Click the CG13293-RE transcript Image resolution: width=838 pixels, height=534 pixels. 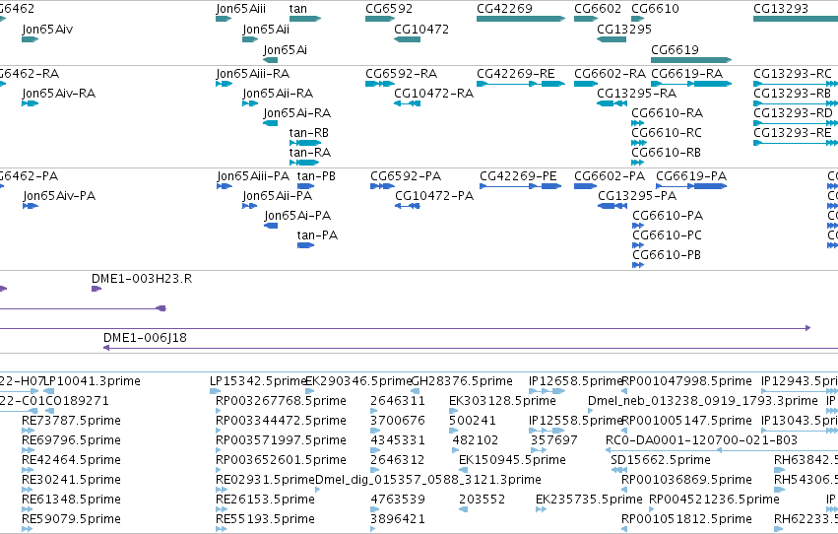[x=796, y=143]
